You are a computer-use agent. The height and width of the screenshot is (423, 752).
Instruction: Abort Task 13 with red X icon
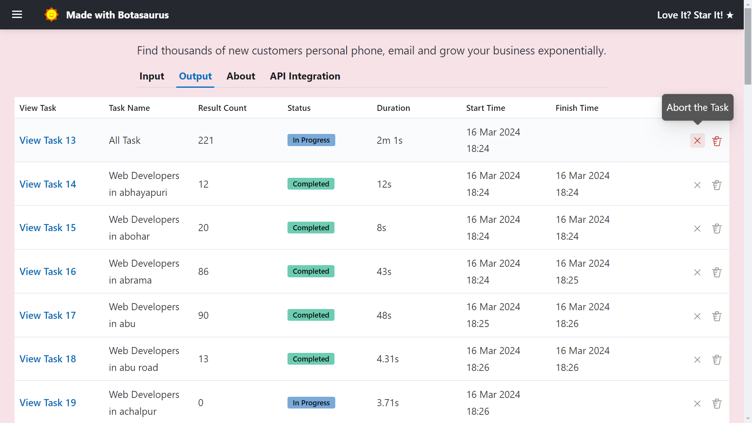697,141
